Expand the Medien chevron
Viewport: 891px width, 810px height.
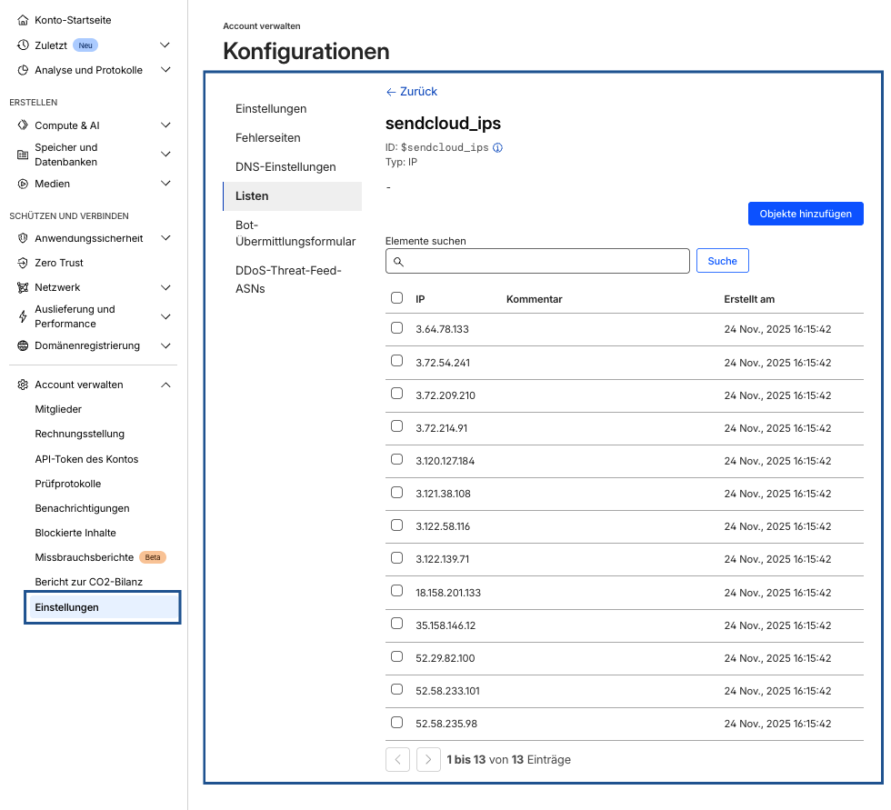click(165, 184)
